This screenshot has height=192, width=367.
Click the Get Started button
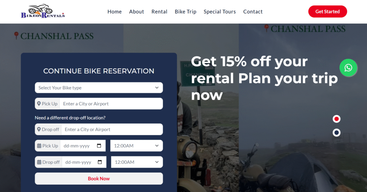tap(328, 11)
